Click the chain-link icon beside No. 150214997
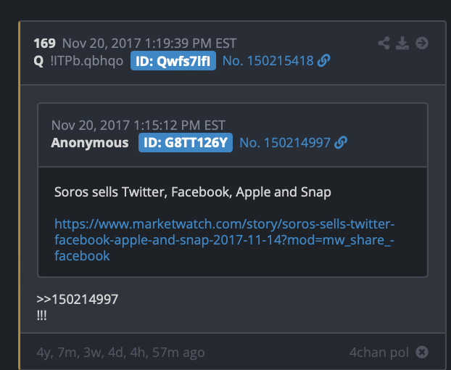 coord(341,142)
